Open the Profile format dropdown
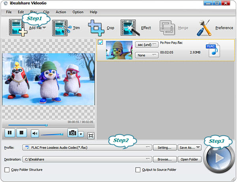 click(x=87, y=148)
